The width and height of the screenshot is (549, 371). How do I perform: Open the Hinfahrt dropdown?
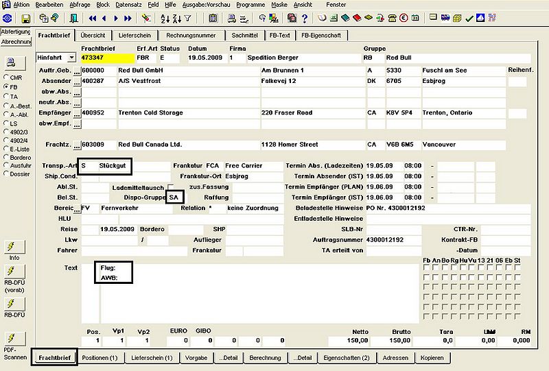point(71,58)
